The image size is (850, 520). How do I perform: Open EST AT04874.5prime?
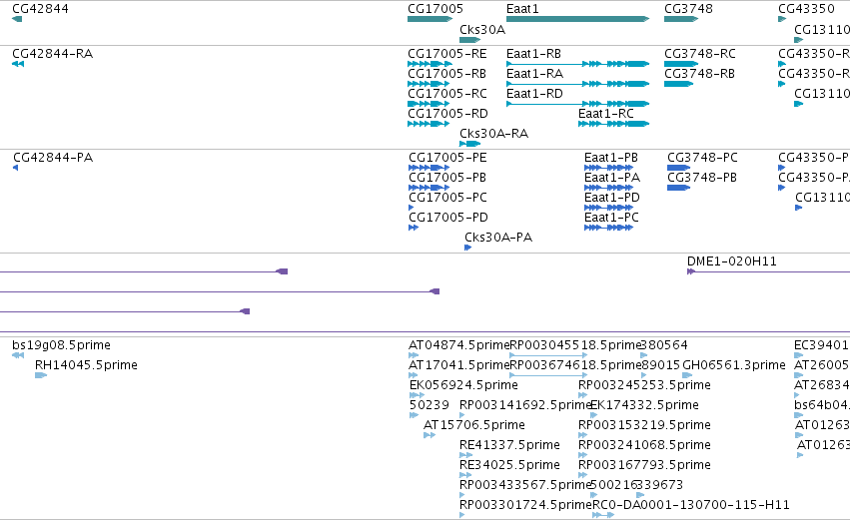coord(458,345)
